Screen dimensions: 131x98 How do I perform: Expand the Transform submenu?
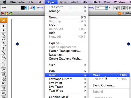pos(85,7)
